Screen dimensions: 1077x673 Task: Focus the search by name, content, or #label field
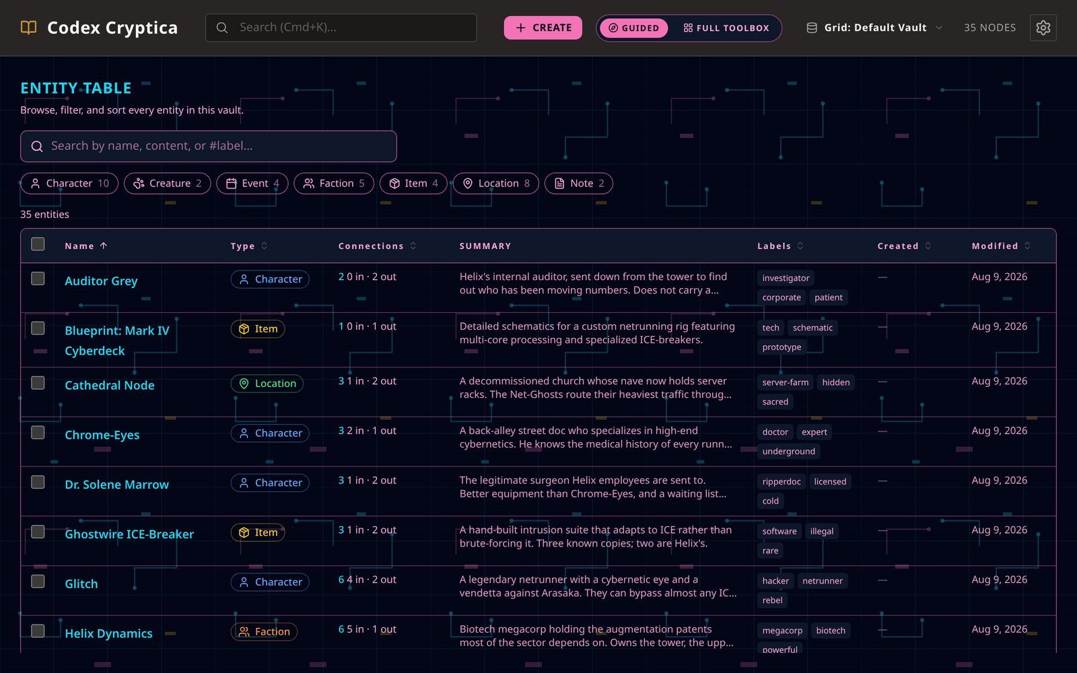pyautogui.click(x=209, y=146)
